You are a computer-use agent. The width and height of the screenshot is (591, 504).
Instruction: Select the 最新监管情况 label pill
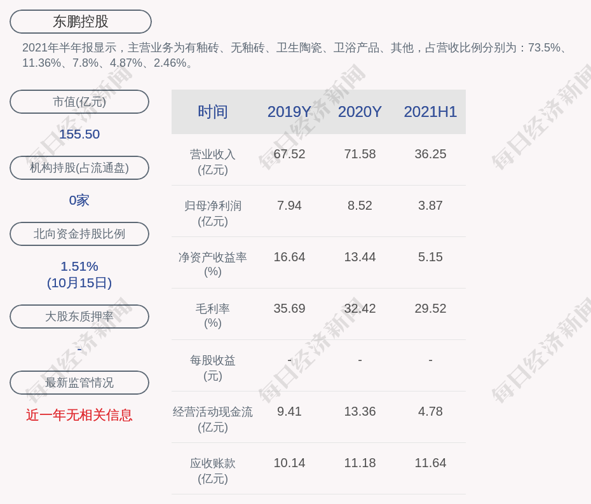point(79,383)
